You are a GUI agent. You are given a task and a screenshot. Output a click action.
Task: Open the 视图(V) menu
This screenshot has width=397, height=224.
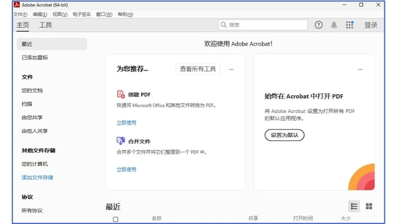click(60, 14)
